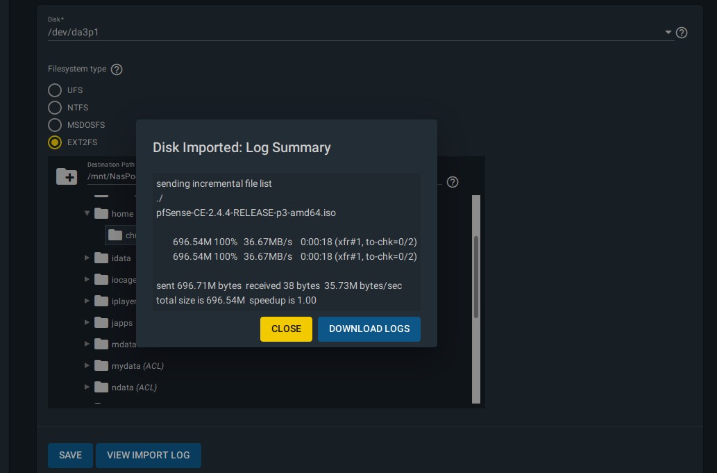Viewport: 717px width, 473px height.
Task: Click the Destination Path input field
Action: [x=112, y=176]
